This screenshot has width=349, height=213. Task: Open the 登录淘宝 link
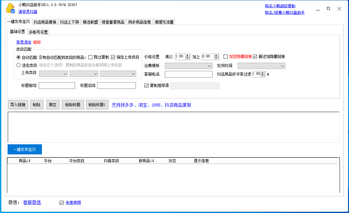[x=24, y=42]
